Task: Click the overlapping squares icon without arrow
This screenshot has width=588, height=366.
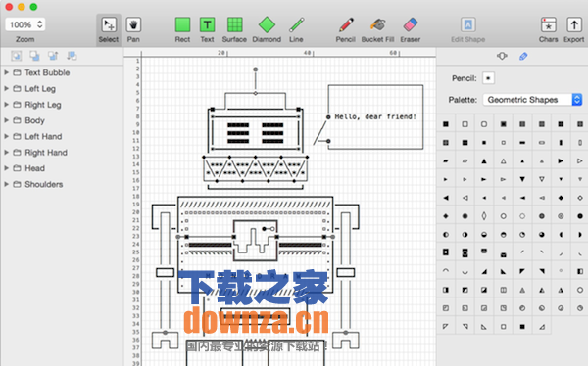Action: [34, 56]
